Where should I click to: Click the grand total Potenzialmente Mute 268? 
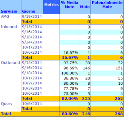tap(119, 114)
